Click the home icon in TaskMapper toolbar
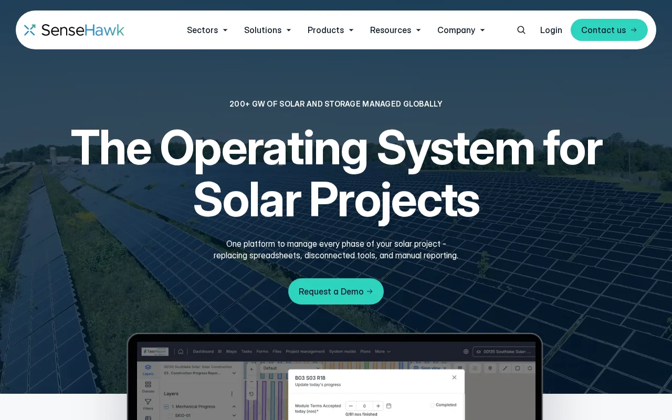Screen dimensions: 672x420 pos(181,351)
